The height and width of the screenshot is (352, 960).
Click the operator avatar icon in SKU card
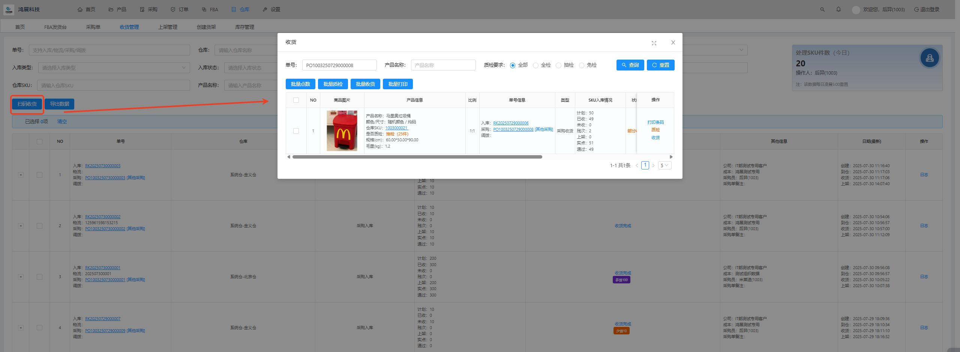(929, 58)
